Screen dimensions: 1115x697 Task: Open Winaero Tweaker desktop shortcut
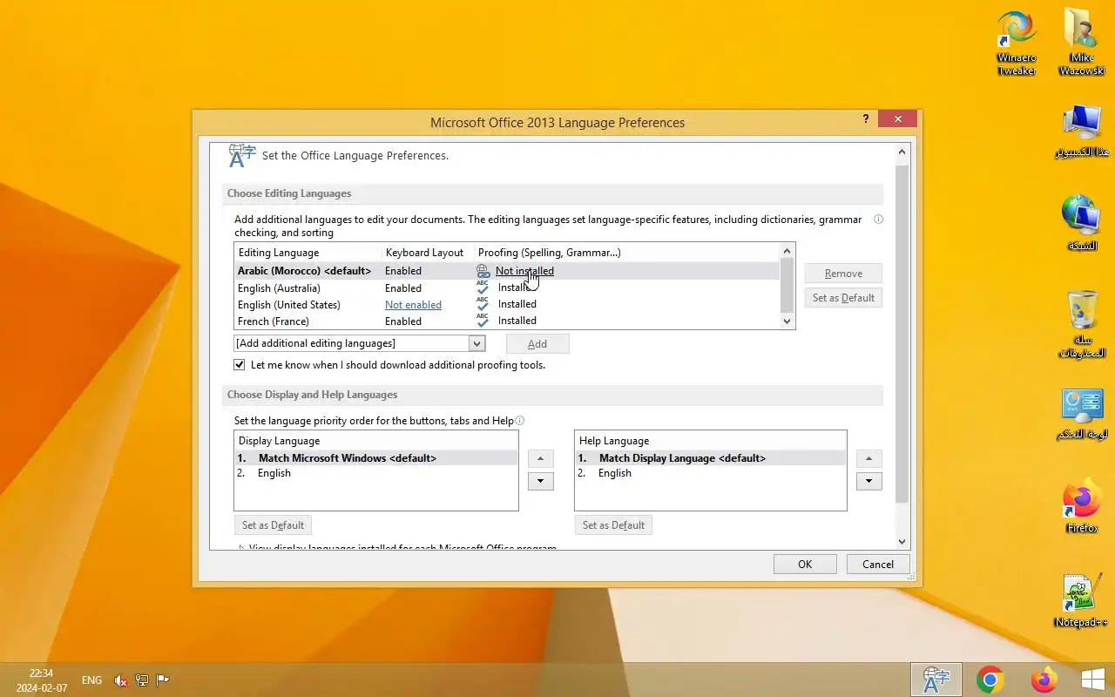[x=1017, y=44]
